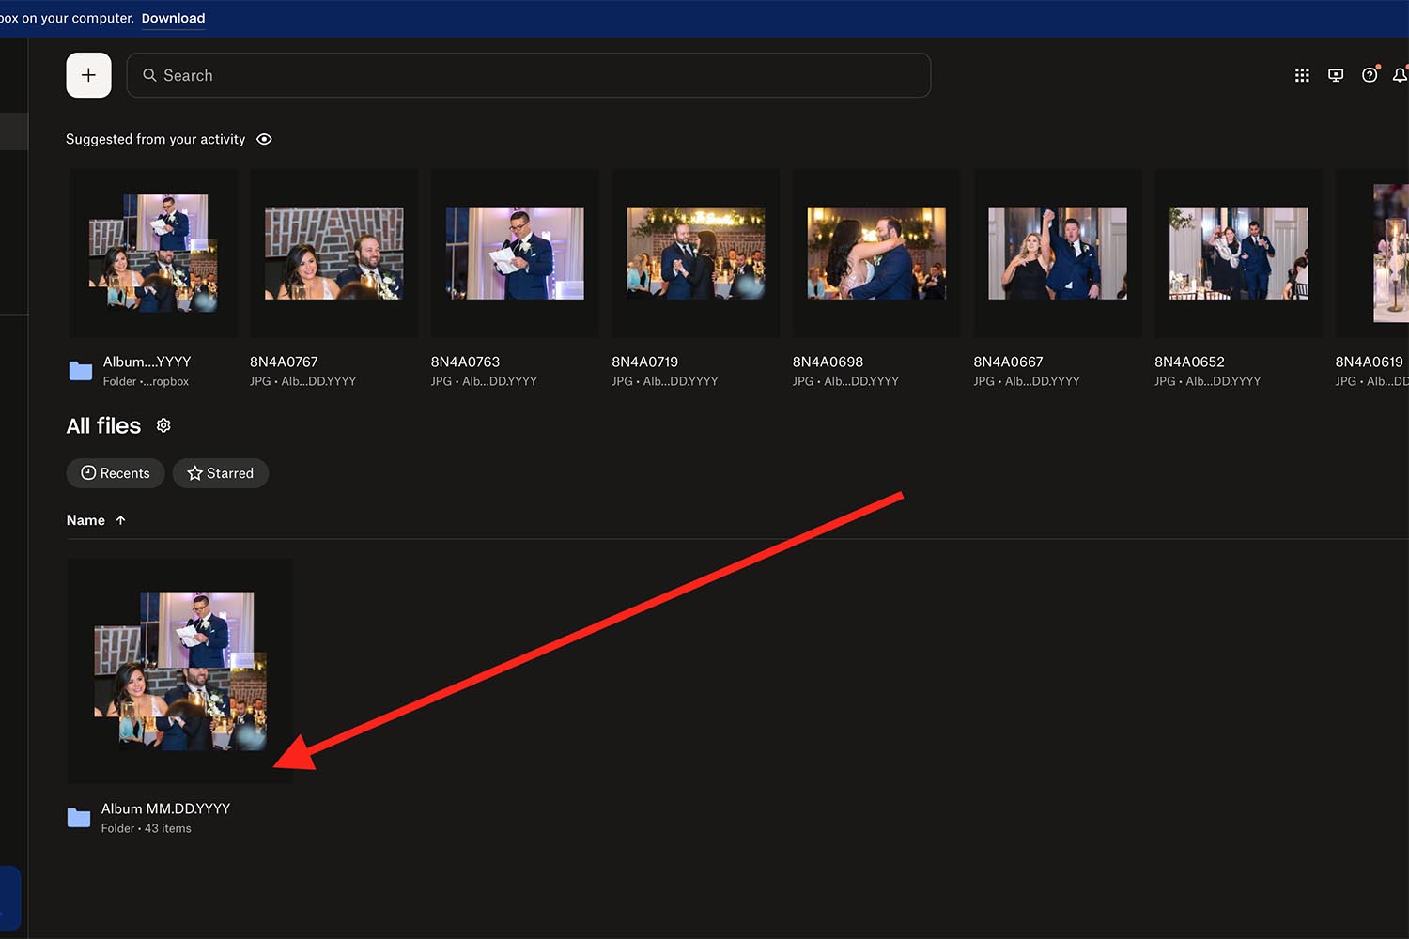The width and height of the screenshot is (1409, 939).
Task: Click the Album...YYYY suggested folder name
Action: (x=147, y=362)
